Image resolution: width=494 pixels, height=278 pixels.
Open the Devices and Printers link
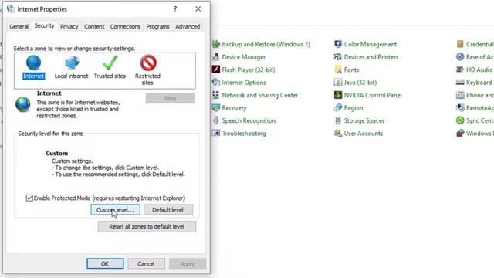click(371, 57)
